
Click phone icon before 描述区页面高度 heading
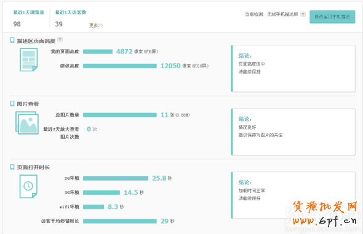point(12,41)
